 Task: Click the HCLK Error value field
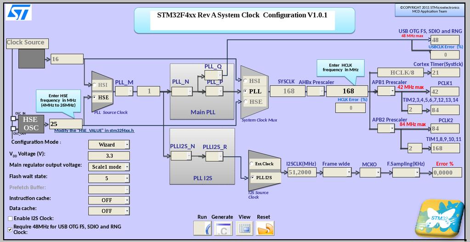(x=351, y=108)
